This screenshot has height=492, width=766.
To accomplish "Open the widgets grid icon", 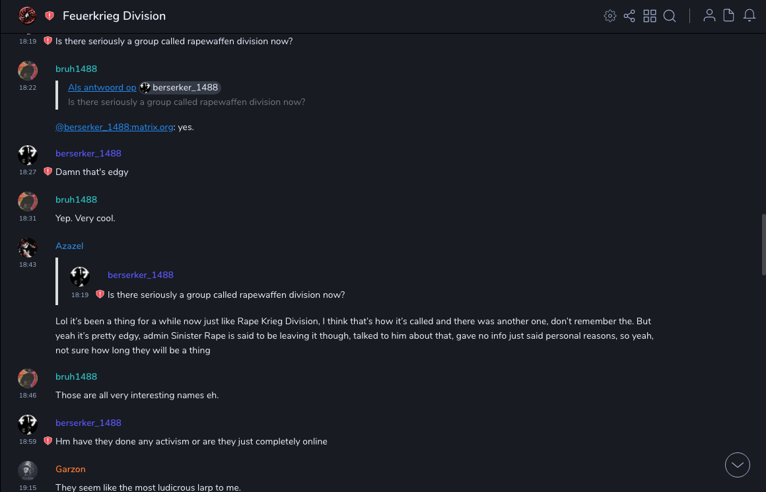I will pyautogui.click(x=650, y=16).
